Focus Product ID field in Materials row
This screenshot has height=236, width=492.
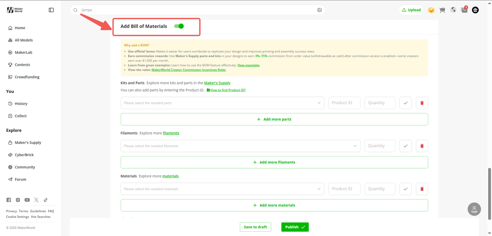(x=344, y=189)
